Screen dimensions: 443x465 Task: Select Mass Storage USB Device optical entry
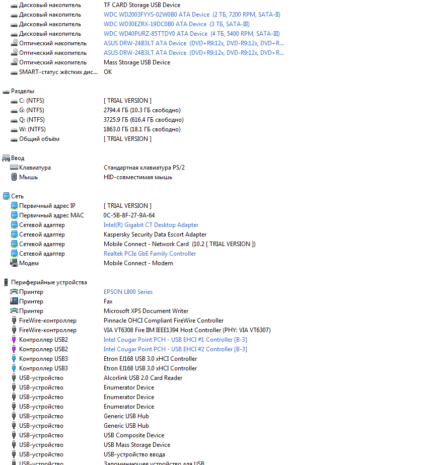coord(137,62)
